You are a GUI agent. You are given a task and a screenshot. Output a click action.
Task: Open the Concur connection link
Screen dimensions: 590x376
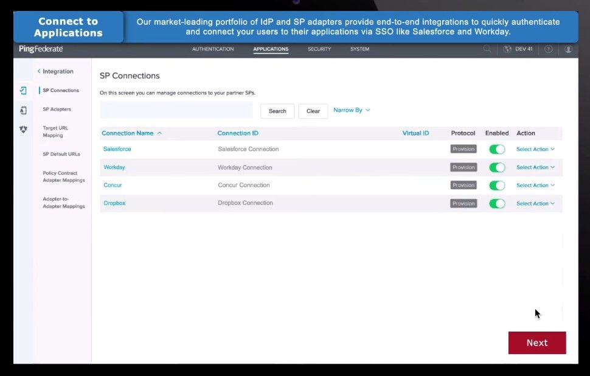113,185
